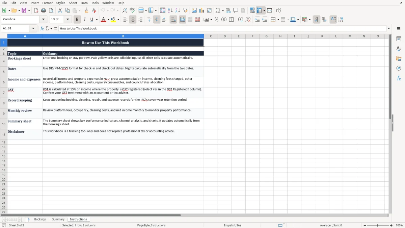
Task: Toggle Underline formatting
Action: 91,20
